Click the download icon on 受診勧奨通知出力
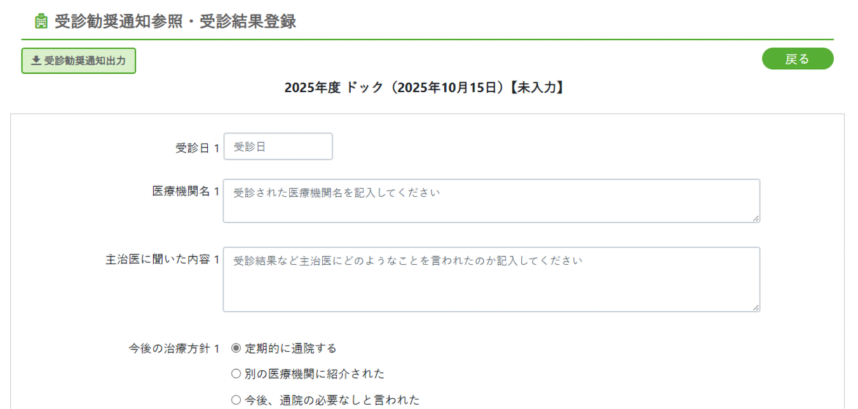Viewport: 858px width, 409px height. (x=36, y=61)
